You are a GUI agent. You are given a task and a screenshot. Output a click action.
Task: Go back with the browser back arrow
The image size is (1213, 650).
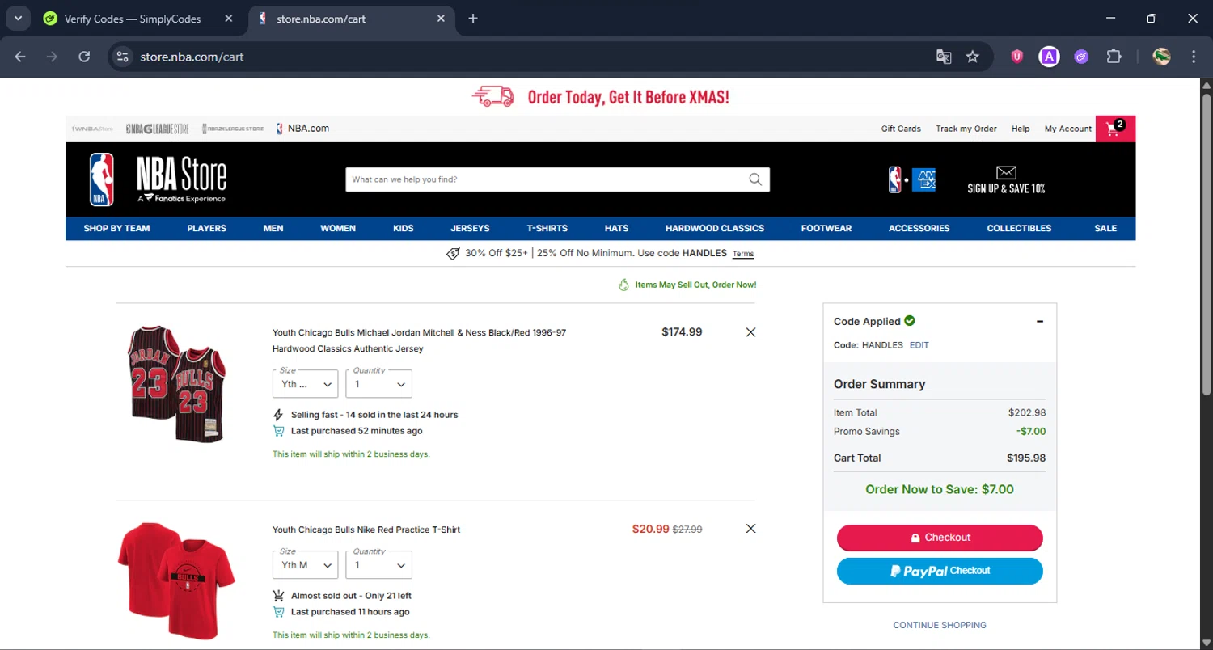(x=20, y=57)
